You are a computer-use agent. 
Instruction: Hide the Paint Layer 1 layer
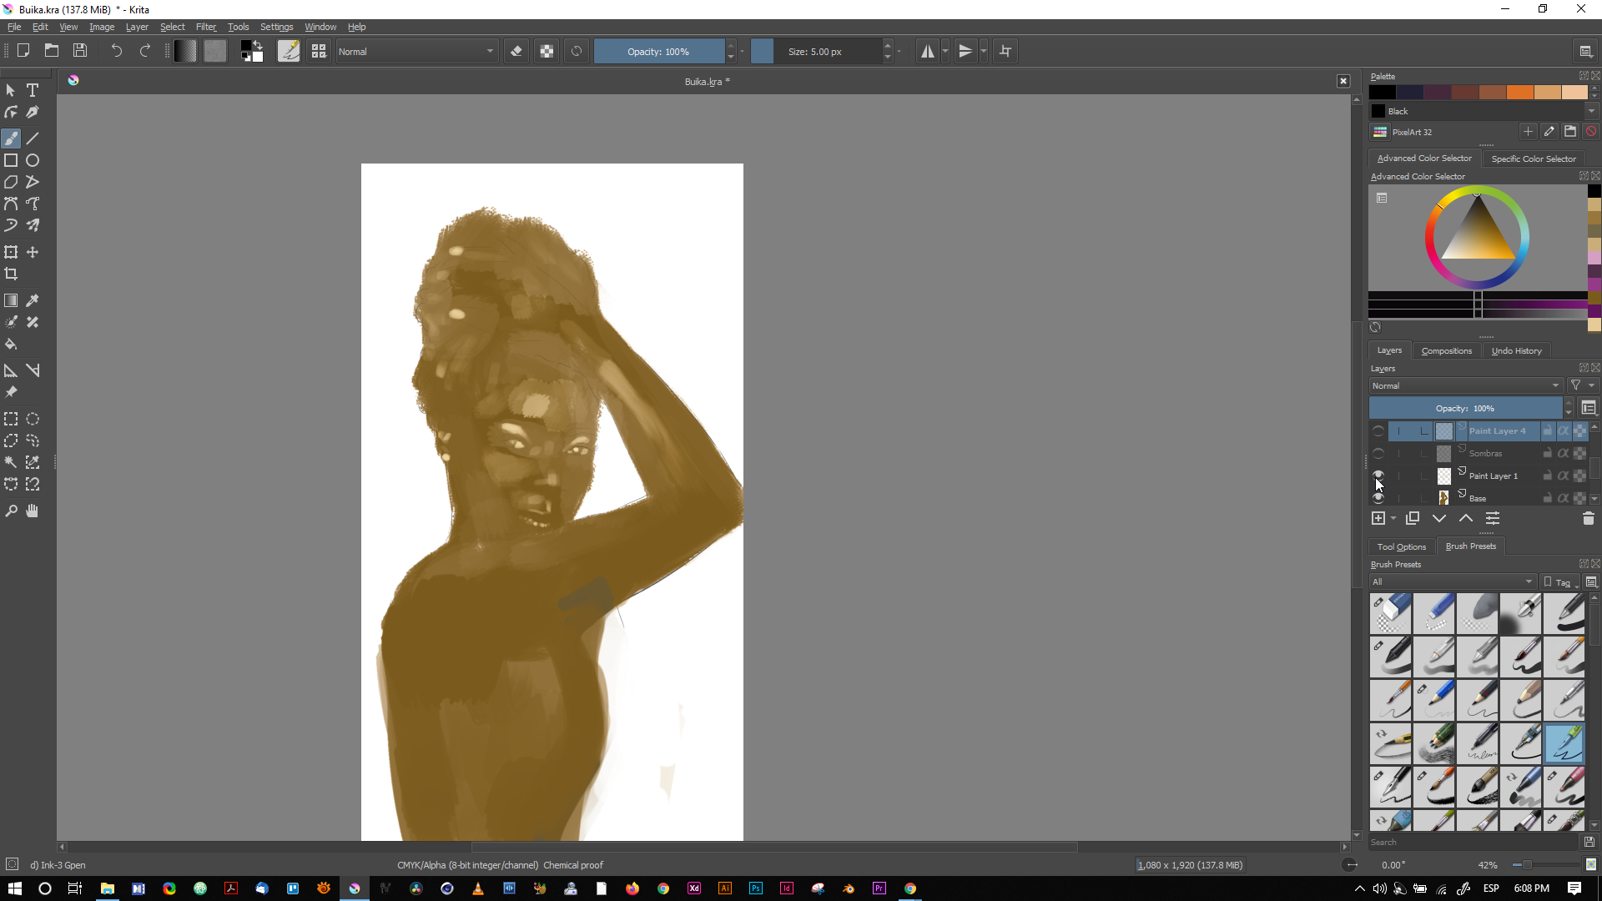(x=1378, y=476)
